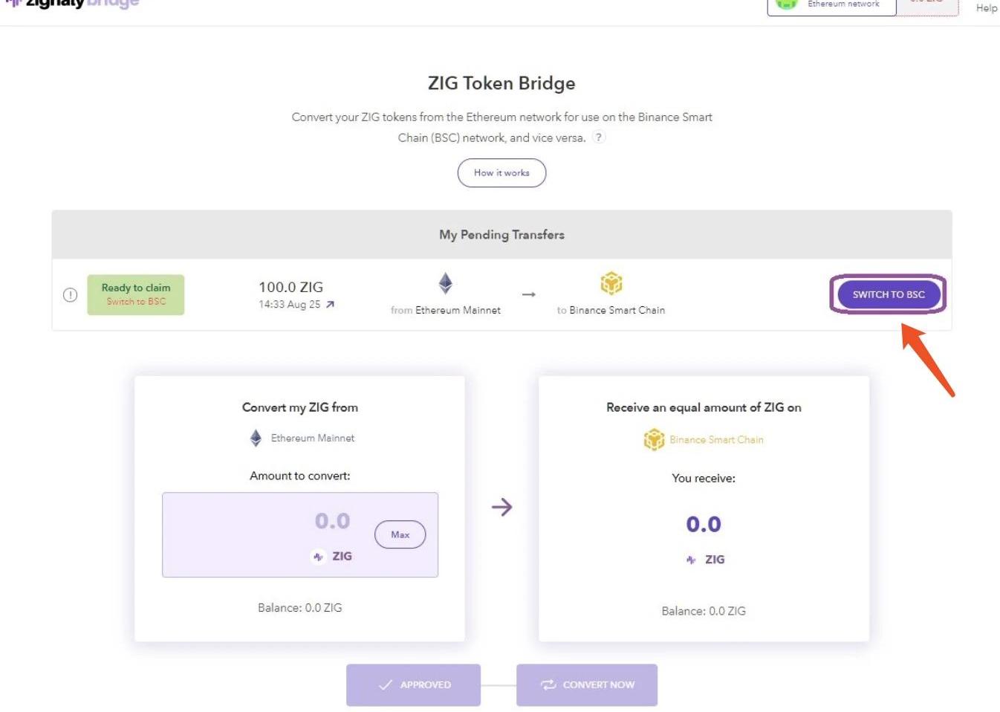Screen dimensions: 1000x712
Task: Open the Help menu item
Action: (x=987, y=7)
